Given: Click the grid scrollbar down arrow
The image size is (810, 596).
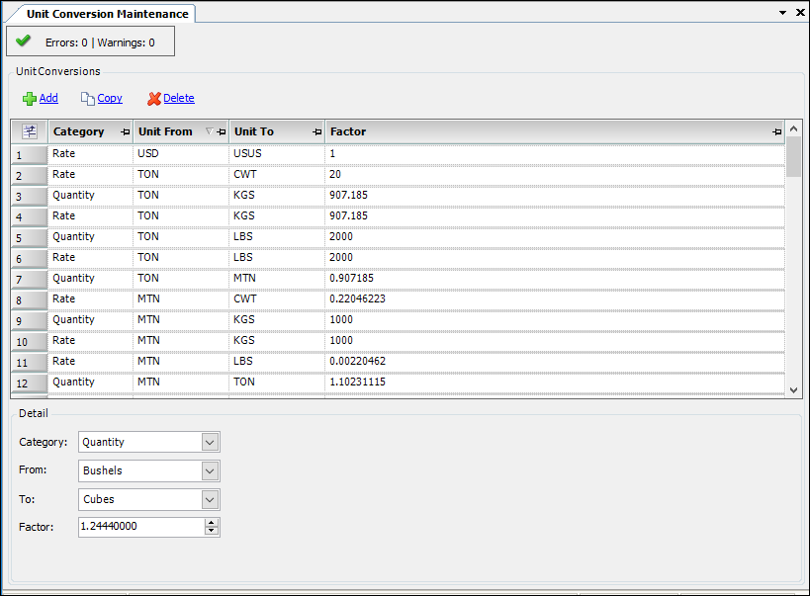Looking at the screenshot, I should pyautogui.click(x=794, y=390).
